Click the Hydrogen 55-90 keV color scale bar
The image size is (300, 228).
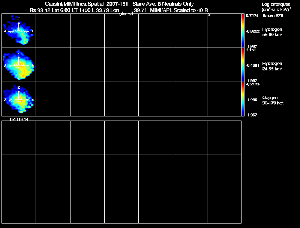[x=243, y=31]
